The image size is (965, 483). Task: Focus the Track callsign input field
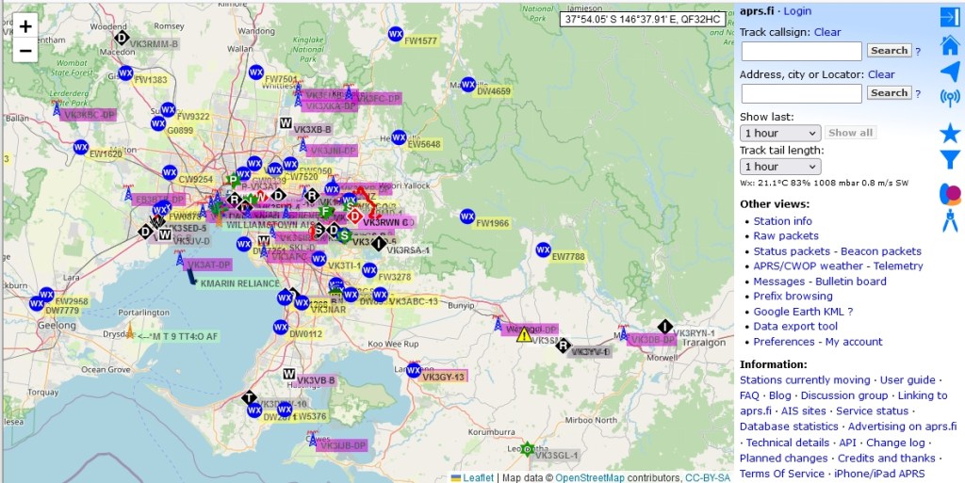point(801,51)
